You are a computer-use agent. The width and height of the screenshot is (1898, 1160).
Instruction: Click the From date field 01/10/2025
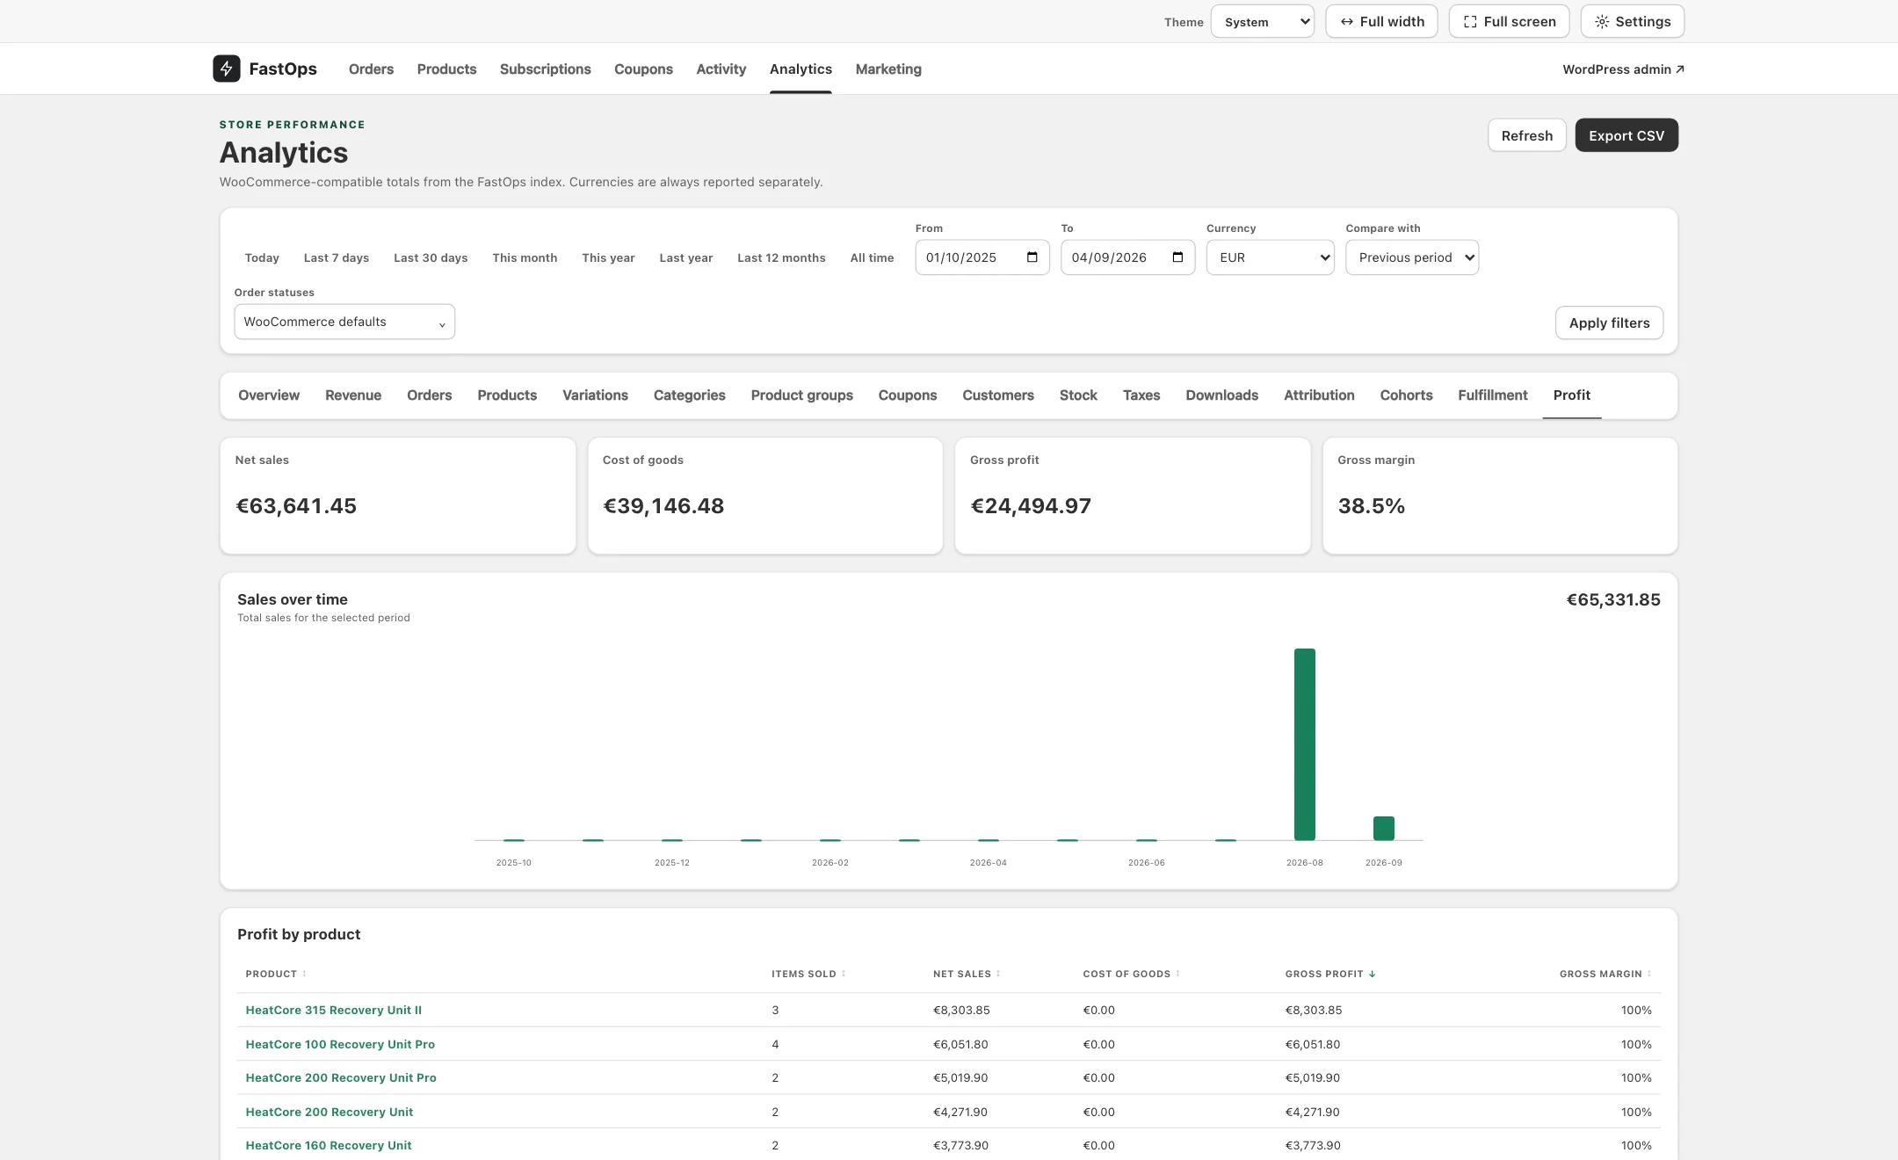(x=982, y=257)
